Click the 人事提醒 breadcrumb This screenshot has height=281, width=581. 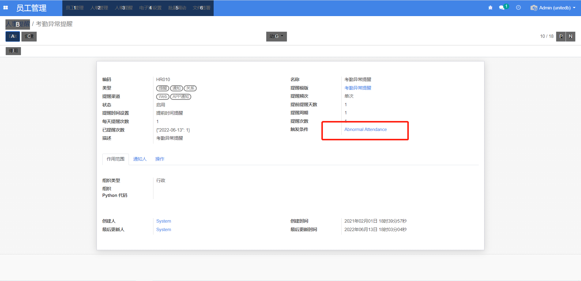click(x=18, y=24)
